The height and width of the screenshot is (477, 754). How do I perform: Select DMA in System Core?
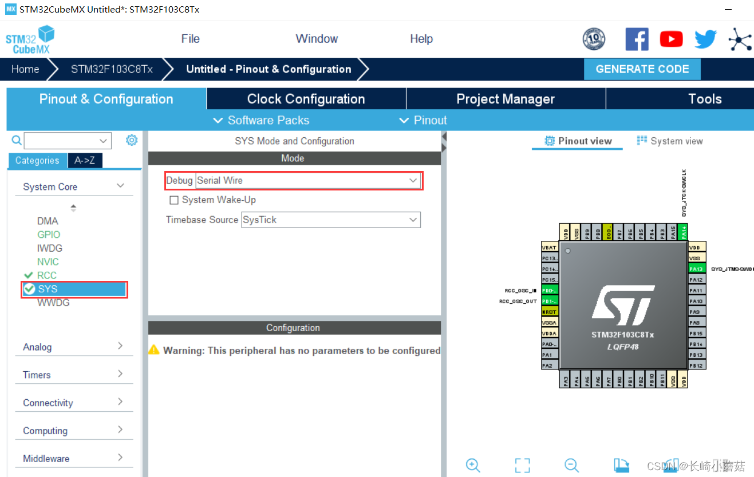click(48, 221)
